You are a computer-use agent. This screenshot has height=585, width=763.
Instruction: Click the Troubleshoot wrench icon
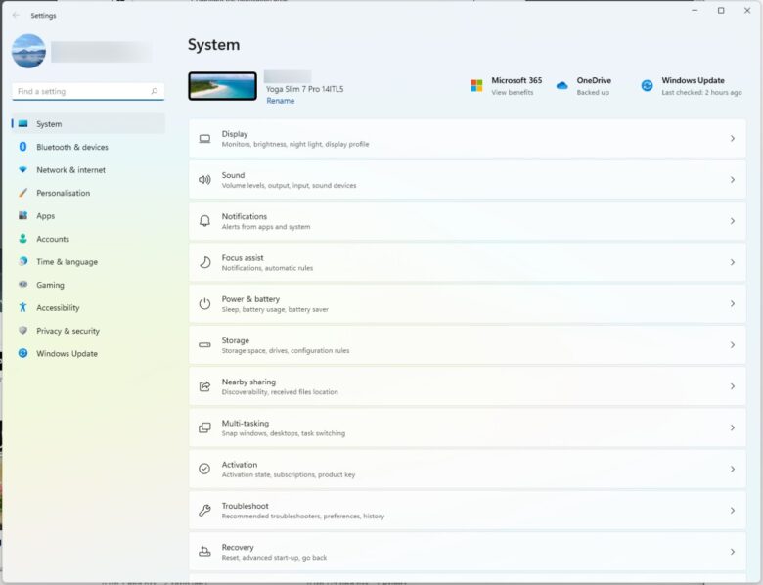coord(204,511)
